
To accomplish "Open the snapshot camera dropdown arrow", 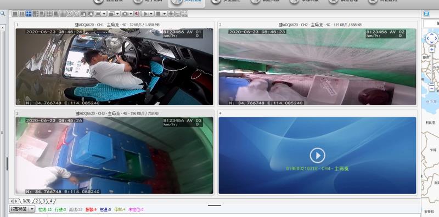I will click(131, 14).
